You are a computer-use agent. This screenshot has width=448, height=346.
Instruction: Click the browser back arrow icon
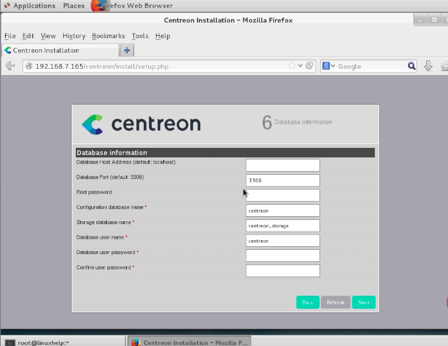[10, 66]
